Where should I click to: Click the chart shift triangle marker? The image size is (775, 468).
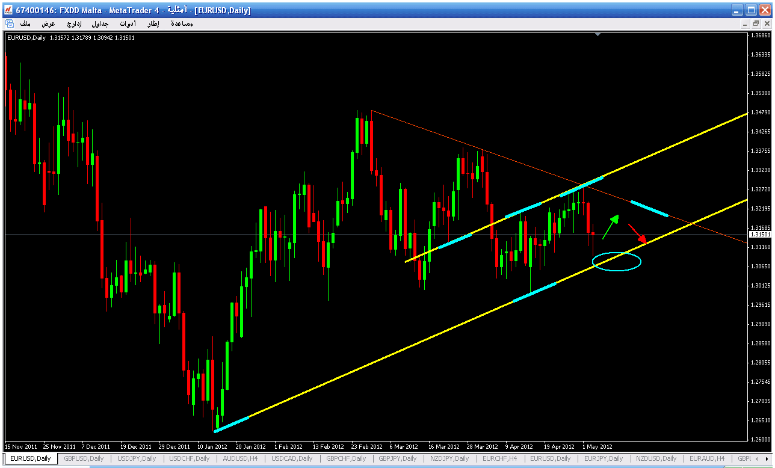(597, 35)
